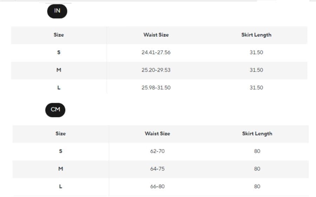Select Size header in the inches table

coord(59,35)
